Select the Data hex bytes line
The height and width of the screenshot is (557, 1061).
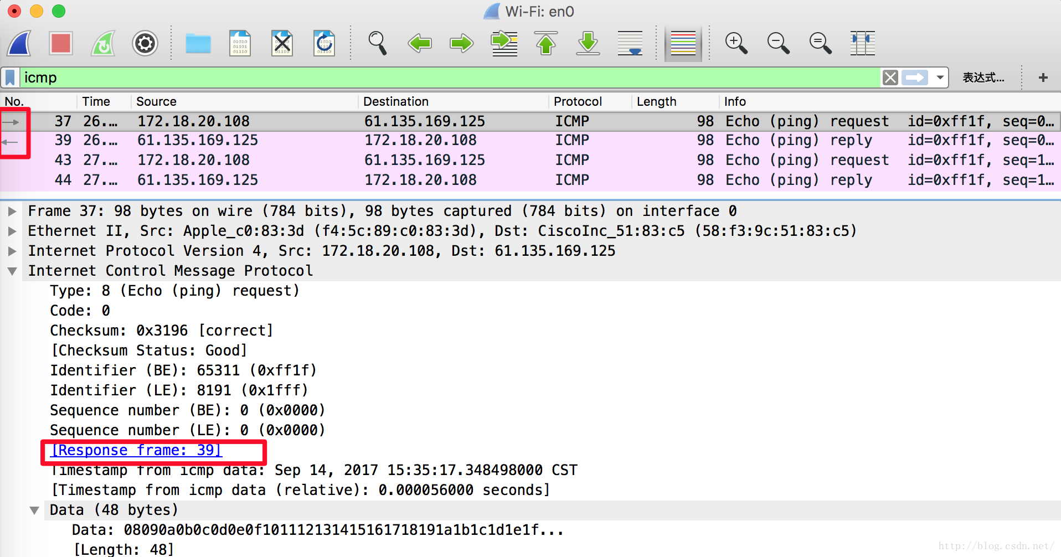pos(318,530)
